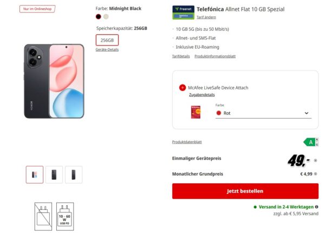Image resolution: width=325 pixels, height=233 pixels.
Task: View Zugabendetails for the McAfee bonus
Action: click(201, 95)
